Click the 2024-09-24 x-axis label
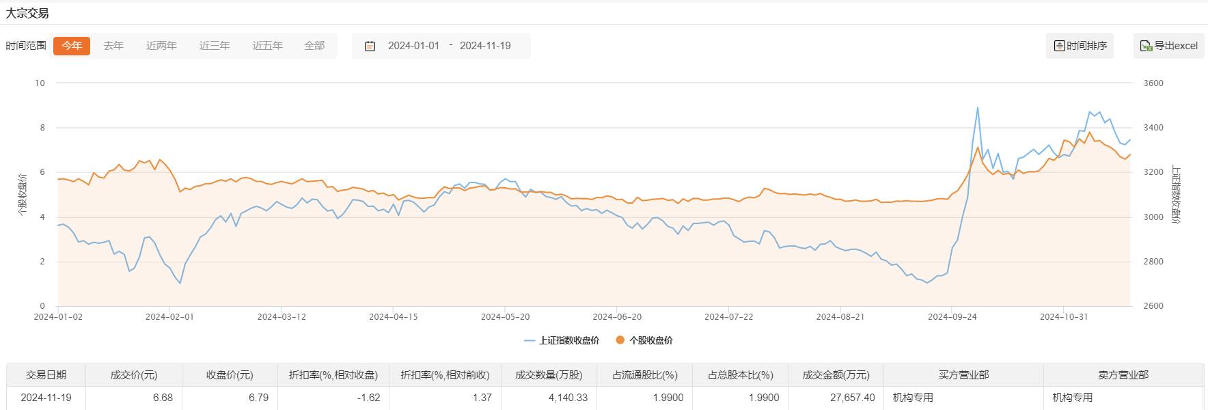1208x410 pixels. pyautogui.click(x=952, y=317)
